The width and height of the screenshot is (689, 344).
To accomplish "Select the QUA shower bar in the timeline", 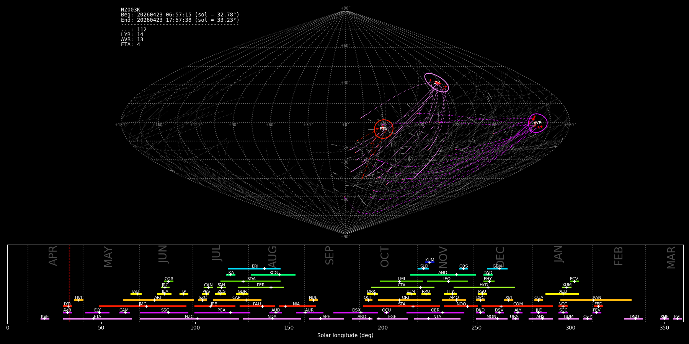I will [539, 300].
